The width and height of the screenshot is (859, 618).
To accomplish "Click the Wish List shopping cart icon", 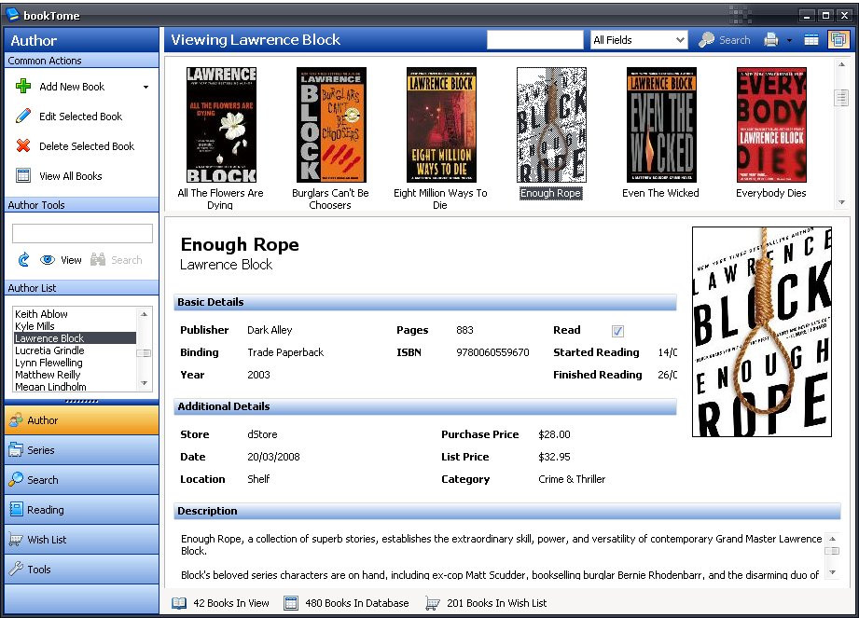I will [16, 539].
